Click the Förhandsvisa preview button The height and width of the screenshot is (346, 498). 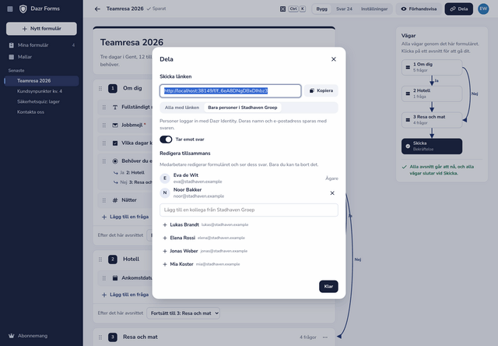[419, 9]
